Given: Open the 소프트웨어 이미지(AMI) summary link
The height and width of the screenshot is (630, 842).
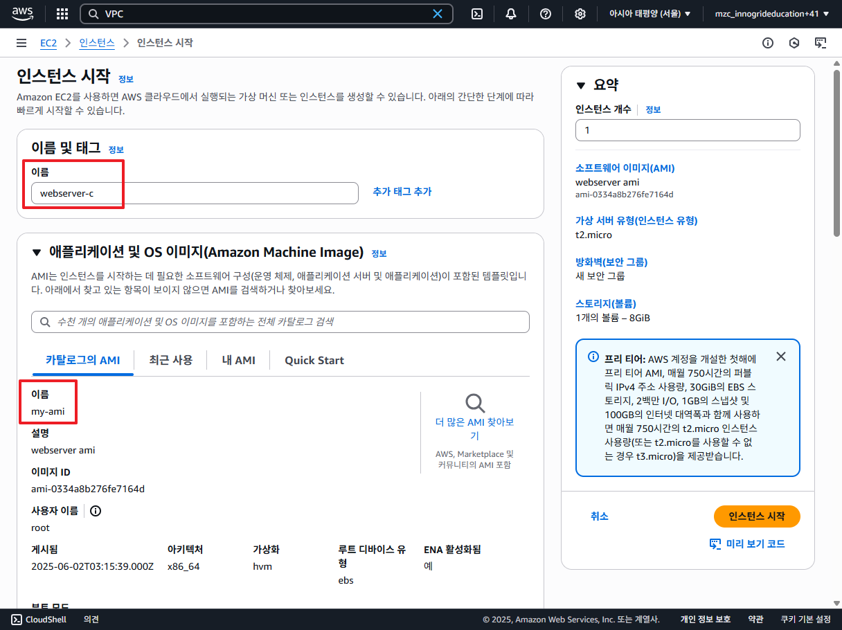Looking at the screenshot, I should coord(625,168).
